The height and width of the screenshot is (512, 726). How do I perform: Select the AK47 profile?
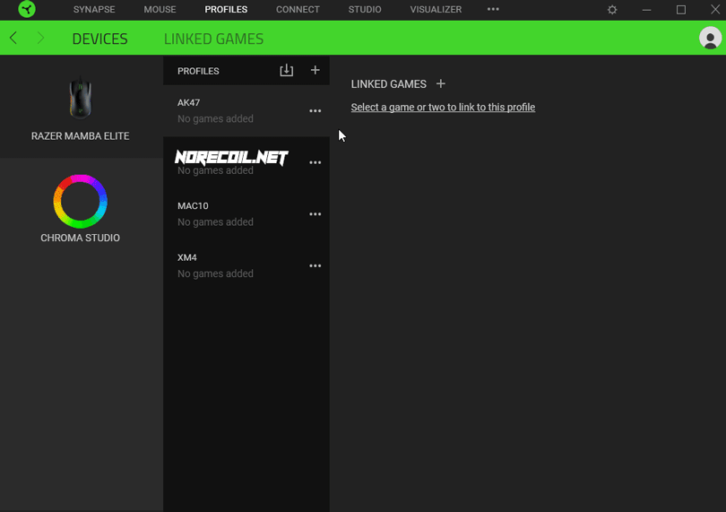tap(246, 111)
